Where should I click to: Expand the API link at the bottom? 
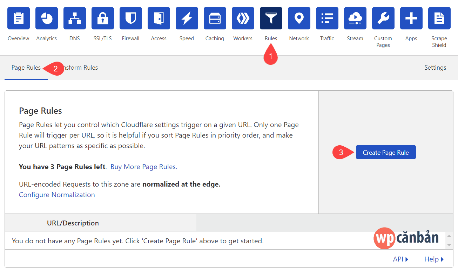401,259
